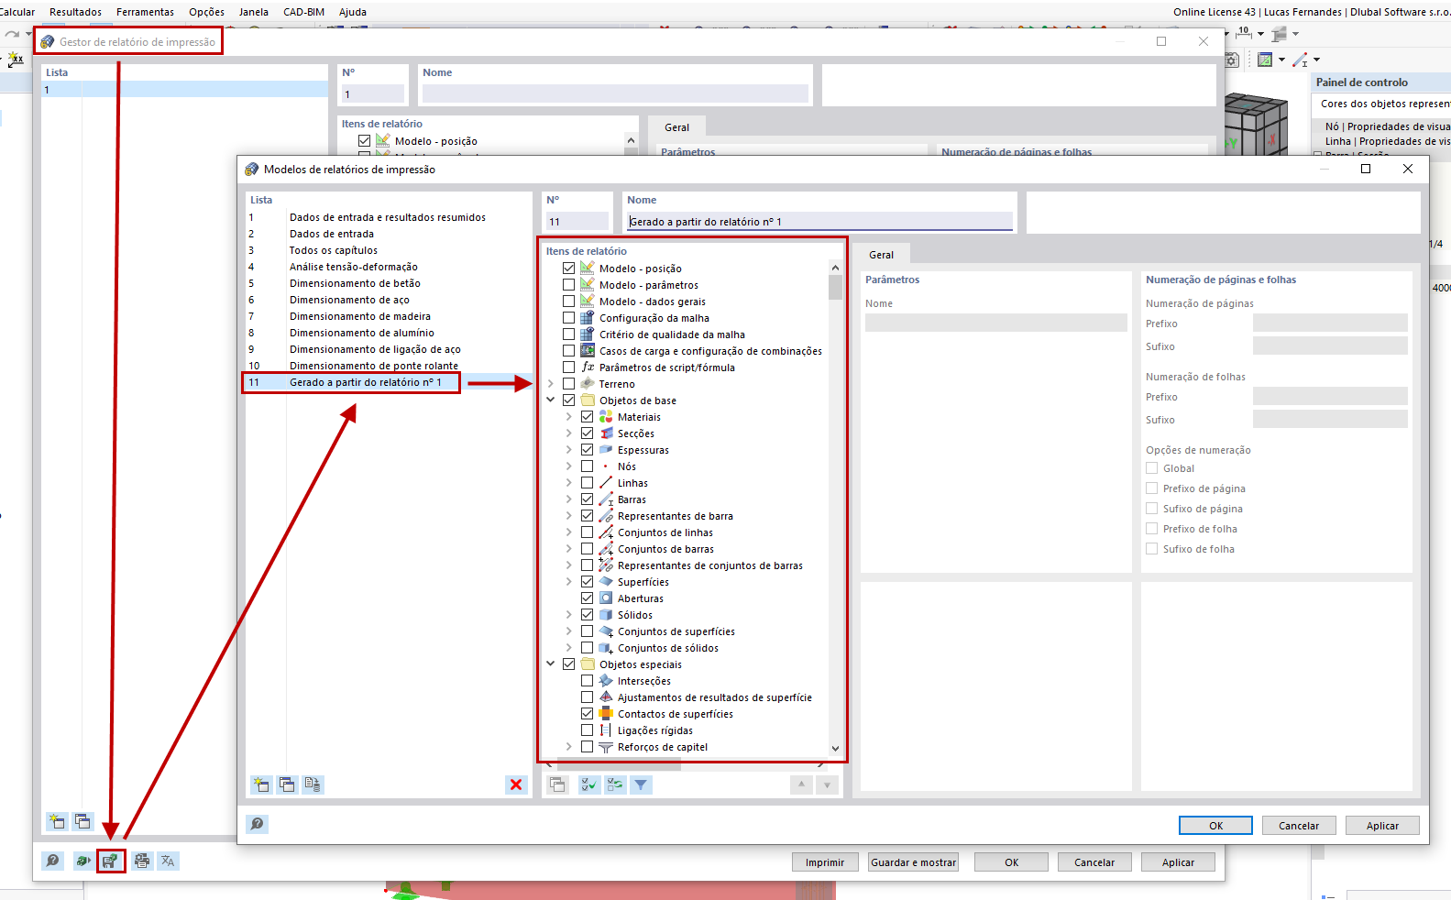Open help icon in the Gestor de relatório window
Screen dimensions: 1451x900
click(53, 861)
